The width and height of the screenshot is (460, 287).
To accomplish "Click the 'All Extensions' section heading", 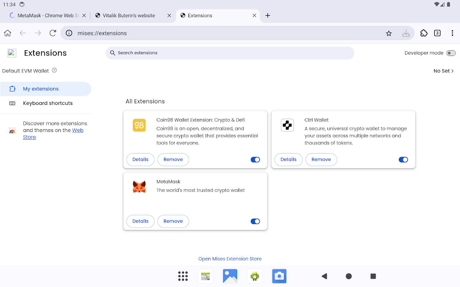I will [145, 102].
